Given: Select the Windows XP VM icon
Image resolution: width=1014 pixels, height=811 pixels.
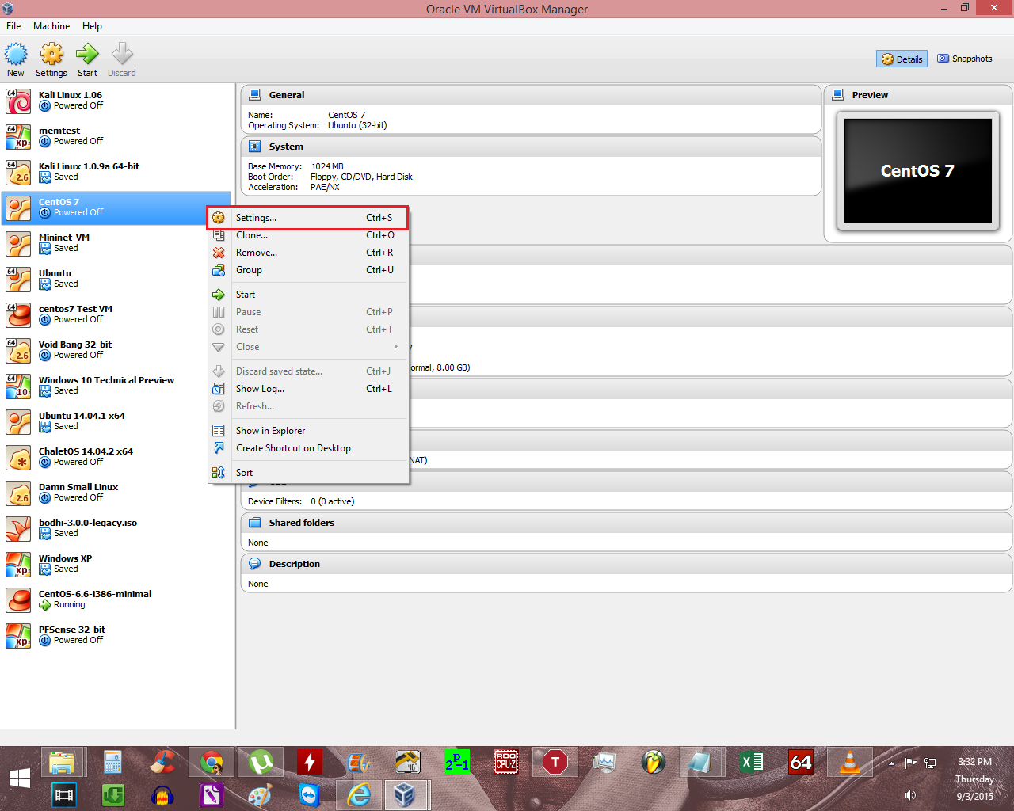Looking at the screenshot, I should click(18, 564).
